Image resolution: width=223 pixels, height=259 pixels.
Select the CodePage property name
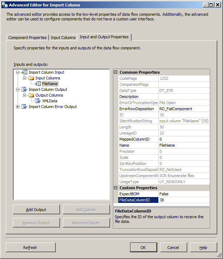click(x=138, y=78)
